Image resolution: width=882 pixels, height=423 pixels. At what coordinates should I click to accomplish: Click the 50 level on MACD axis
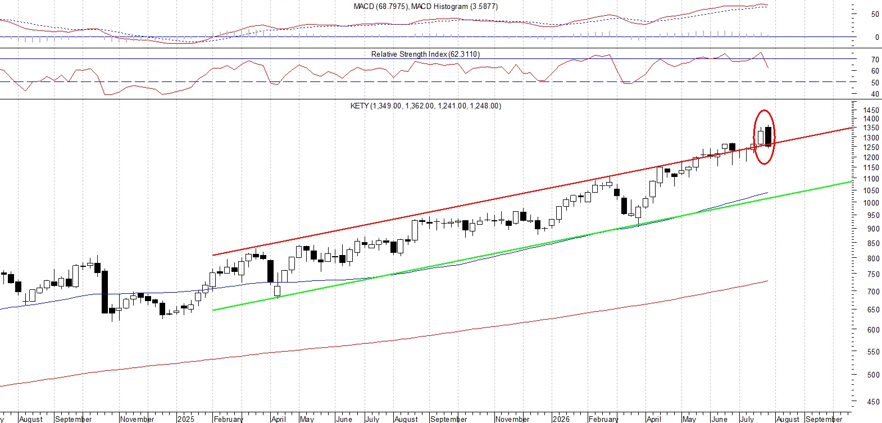tap(875, 15)
